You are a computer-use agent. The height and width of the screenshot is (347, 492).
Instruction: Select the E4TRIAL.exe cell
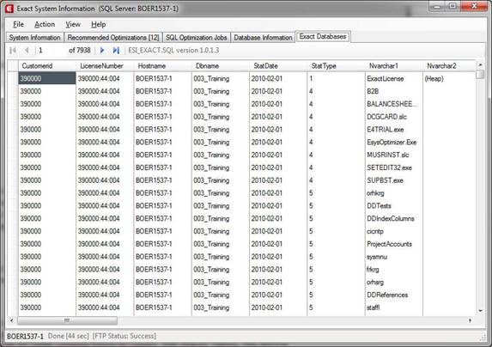393,129
